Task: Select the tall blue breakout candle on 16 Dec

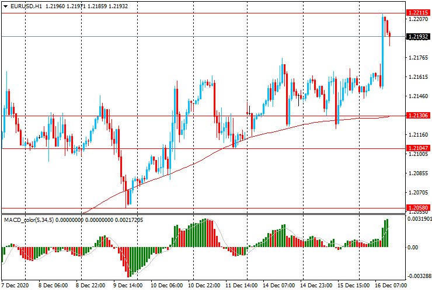Action: tap(383, 51)
